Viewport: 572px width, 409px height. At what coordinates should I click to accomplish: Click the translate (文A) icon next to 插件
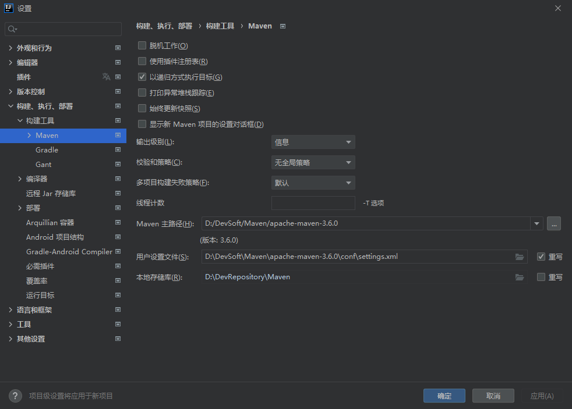[107, 77]
